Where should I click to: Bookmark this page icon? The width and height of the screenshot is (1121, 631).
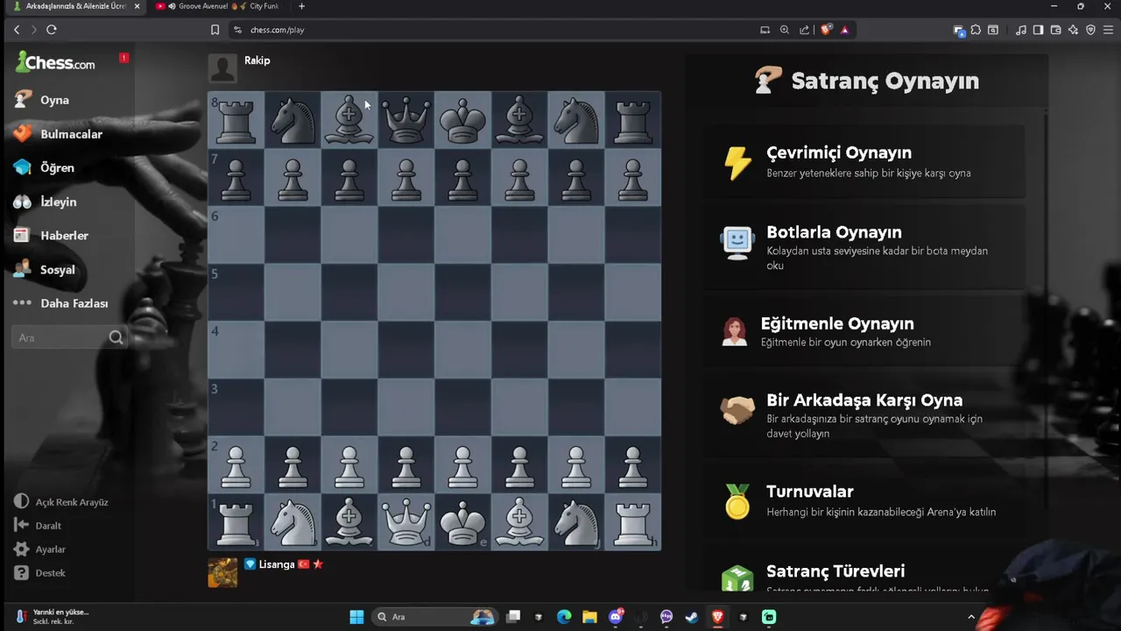215,30
